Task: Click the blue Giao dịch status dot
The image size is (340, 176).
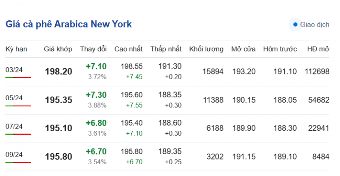Action: (295, 25)
